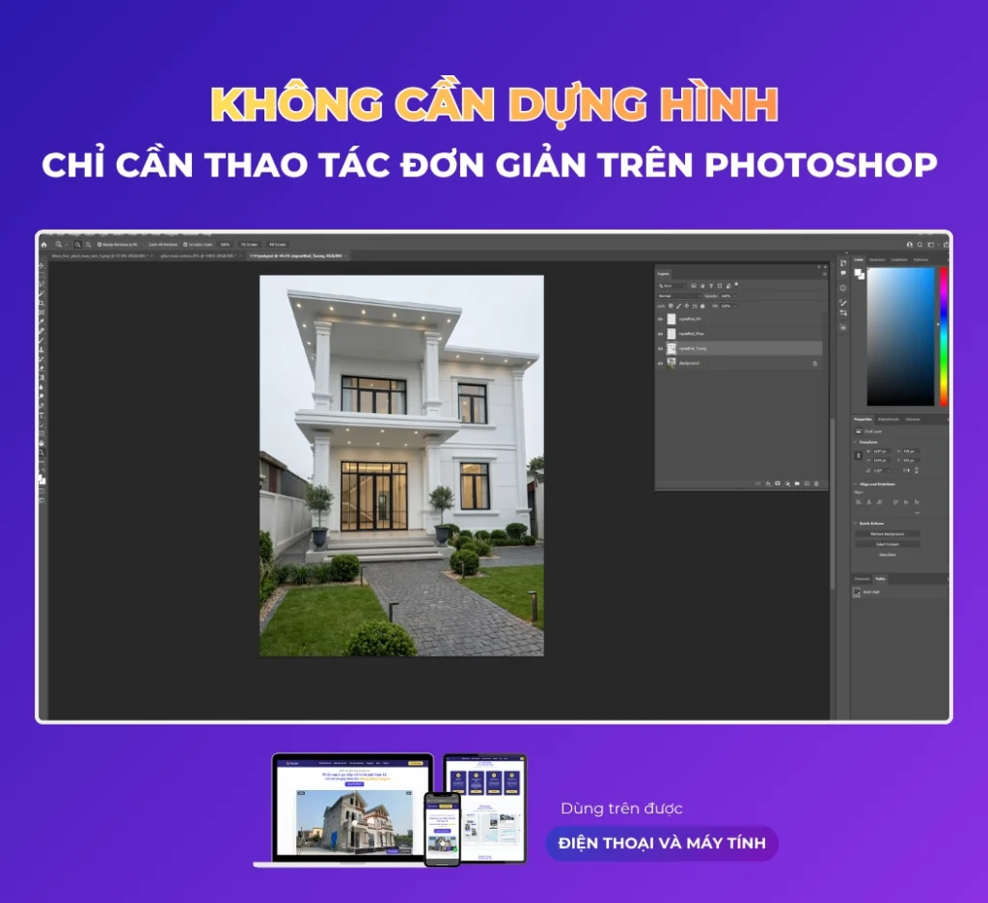Image resolution: width=988 pixels, height=903 pixels.
Task: Click the new group folder icon in Layers
Action: [x=797, y=483]
